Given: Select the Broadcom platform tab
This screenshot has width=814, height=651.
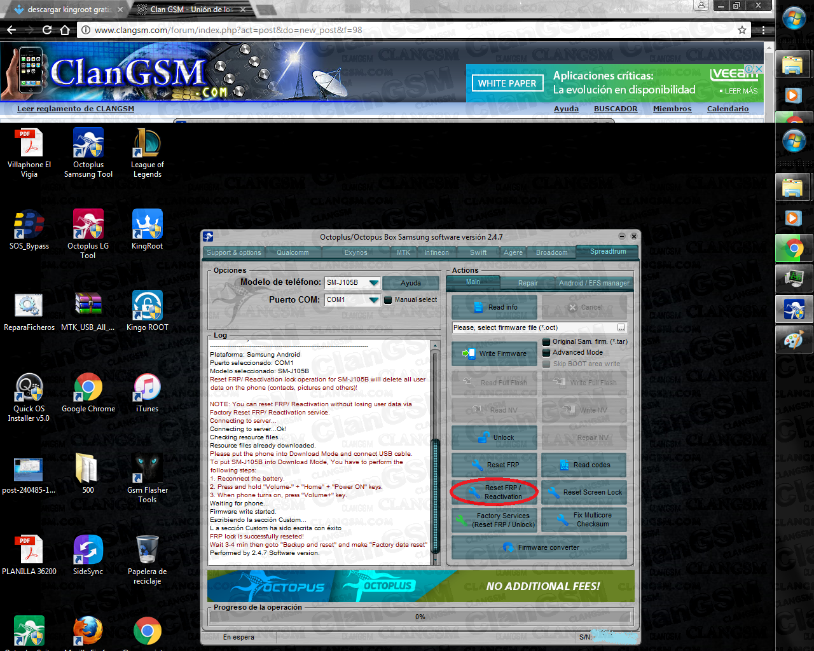Looking at the screenshot, I should click(552, 252).
